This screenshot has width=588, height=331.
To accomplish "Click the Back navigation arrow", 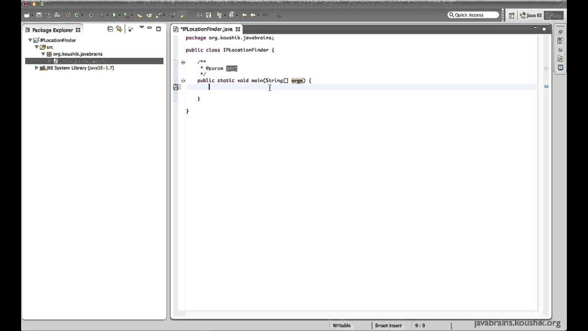I will click(252, 15).
